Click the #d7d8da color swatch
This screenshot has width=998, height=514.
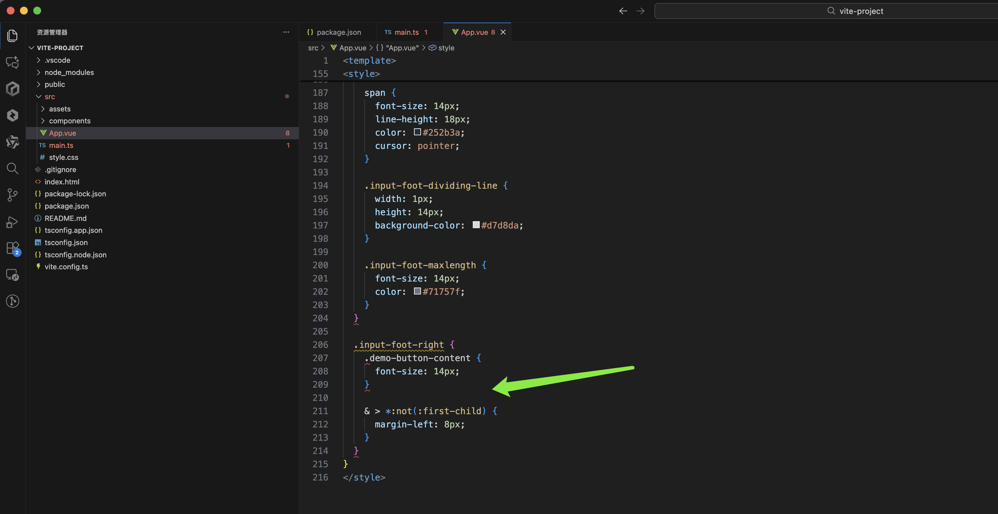coord(476,225)
